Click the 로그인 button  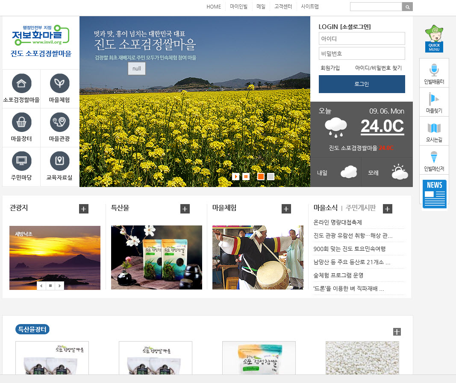[x=362, y=84]
